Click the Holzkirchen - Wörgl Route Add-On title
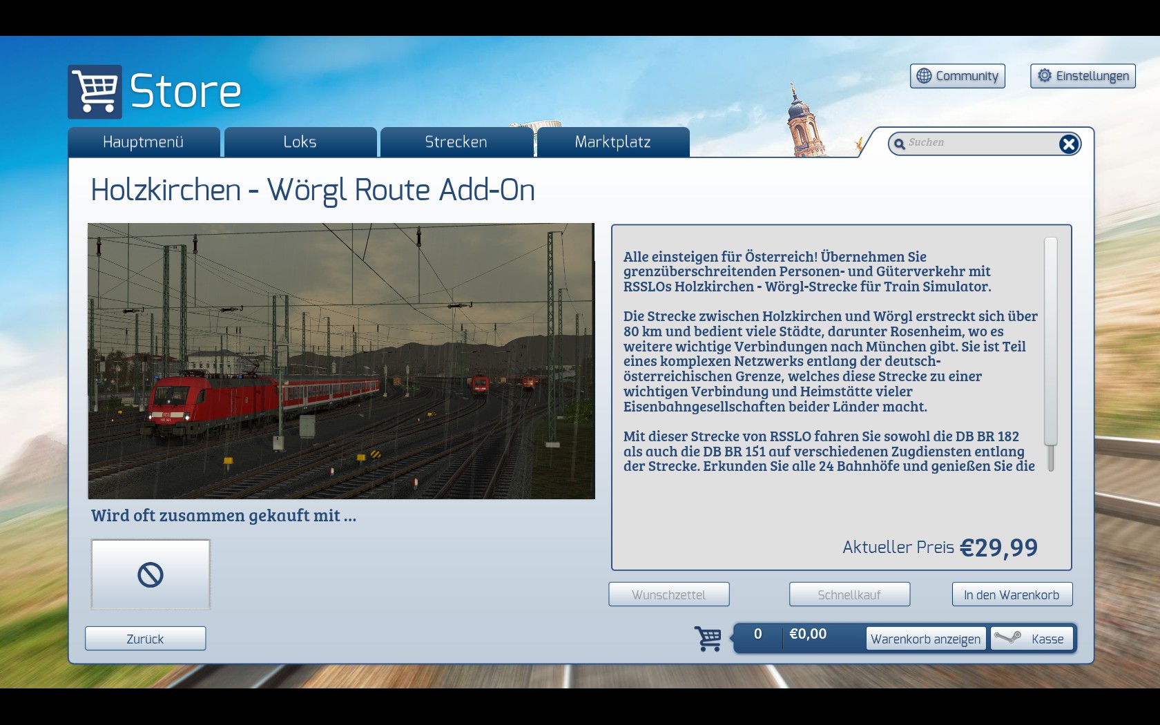The width and height of the screenshot is (1160, 725). coord(313,191)
